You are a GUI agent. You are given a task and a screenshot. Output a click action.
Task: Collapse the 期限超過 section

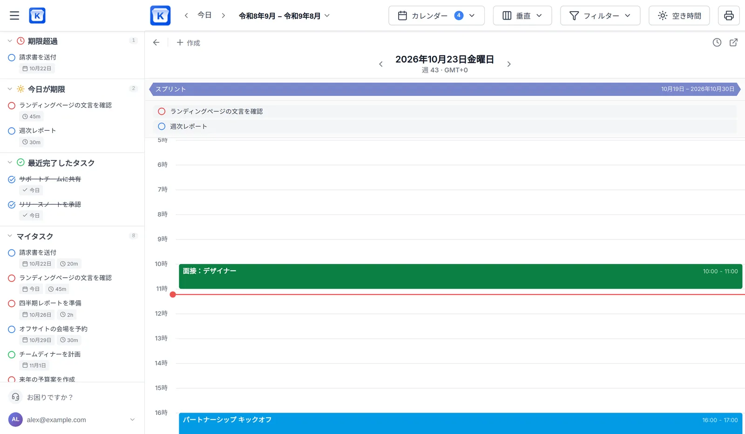click(x=10, y=41)
